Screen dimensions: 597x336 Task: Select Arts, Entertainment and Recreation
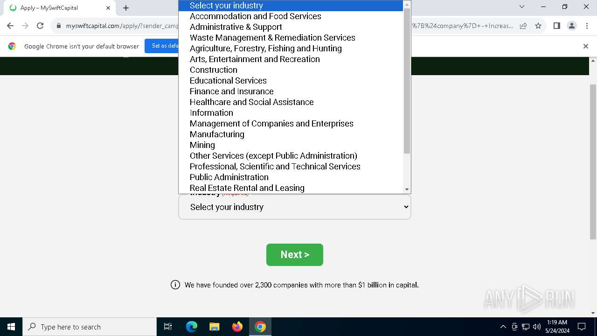pyautogui.click(x=291, y=59)
